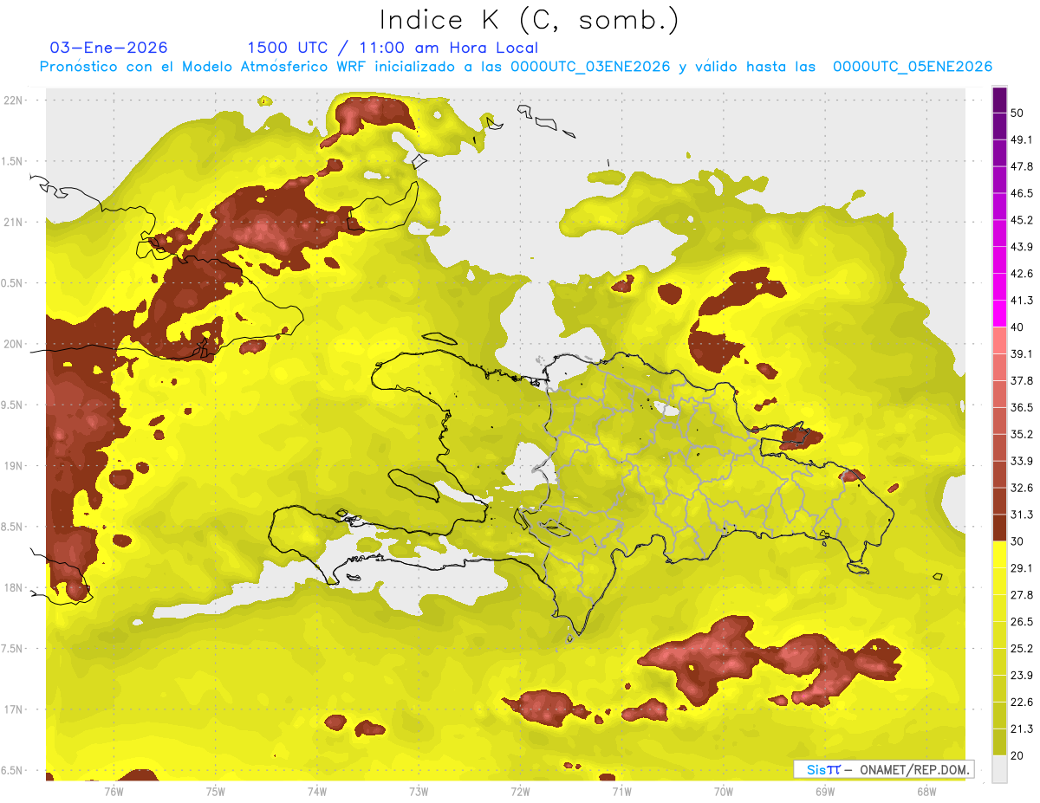1040x803 pixels.
Task: Click the grey colorbar segment below 20
Action: pos(999,769)
